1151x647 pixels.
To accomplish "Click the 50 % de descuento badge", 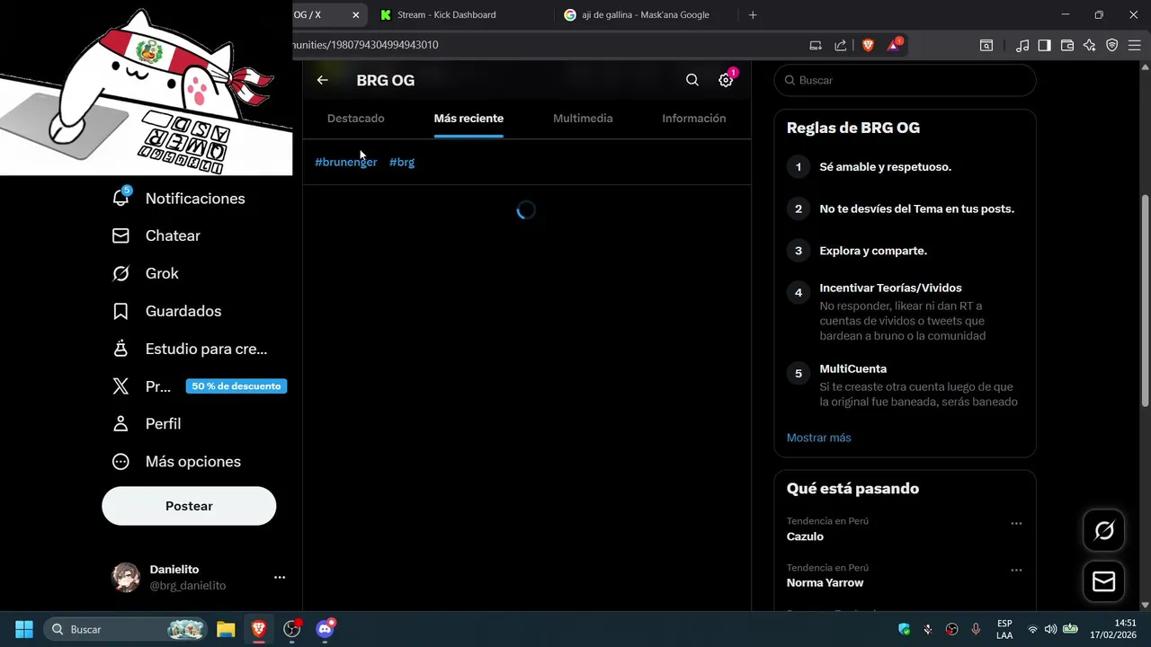I will (236, 386).
